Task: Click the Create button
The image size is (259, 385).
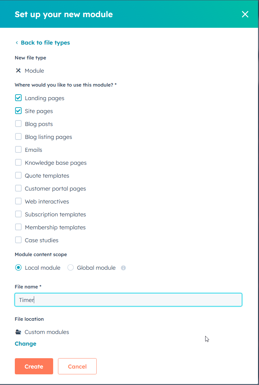Action: tap(34, 366)
